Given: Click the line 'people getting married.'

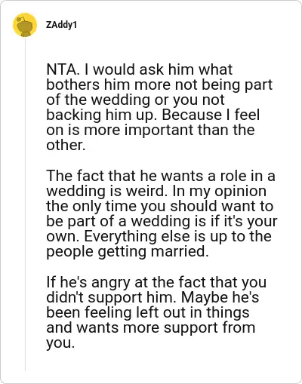Looking at the screenshot, I should (x=128, y=251).
